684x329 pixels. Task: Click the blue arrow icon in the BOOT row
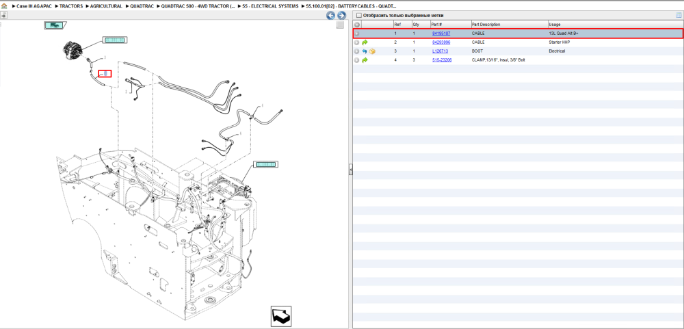point(365,51)
